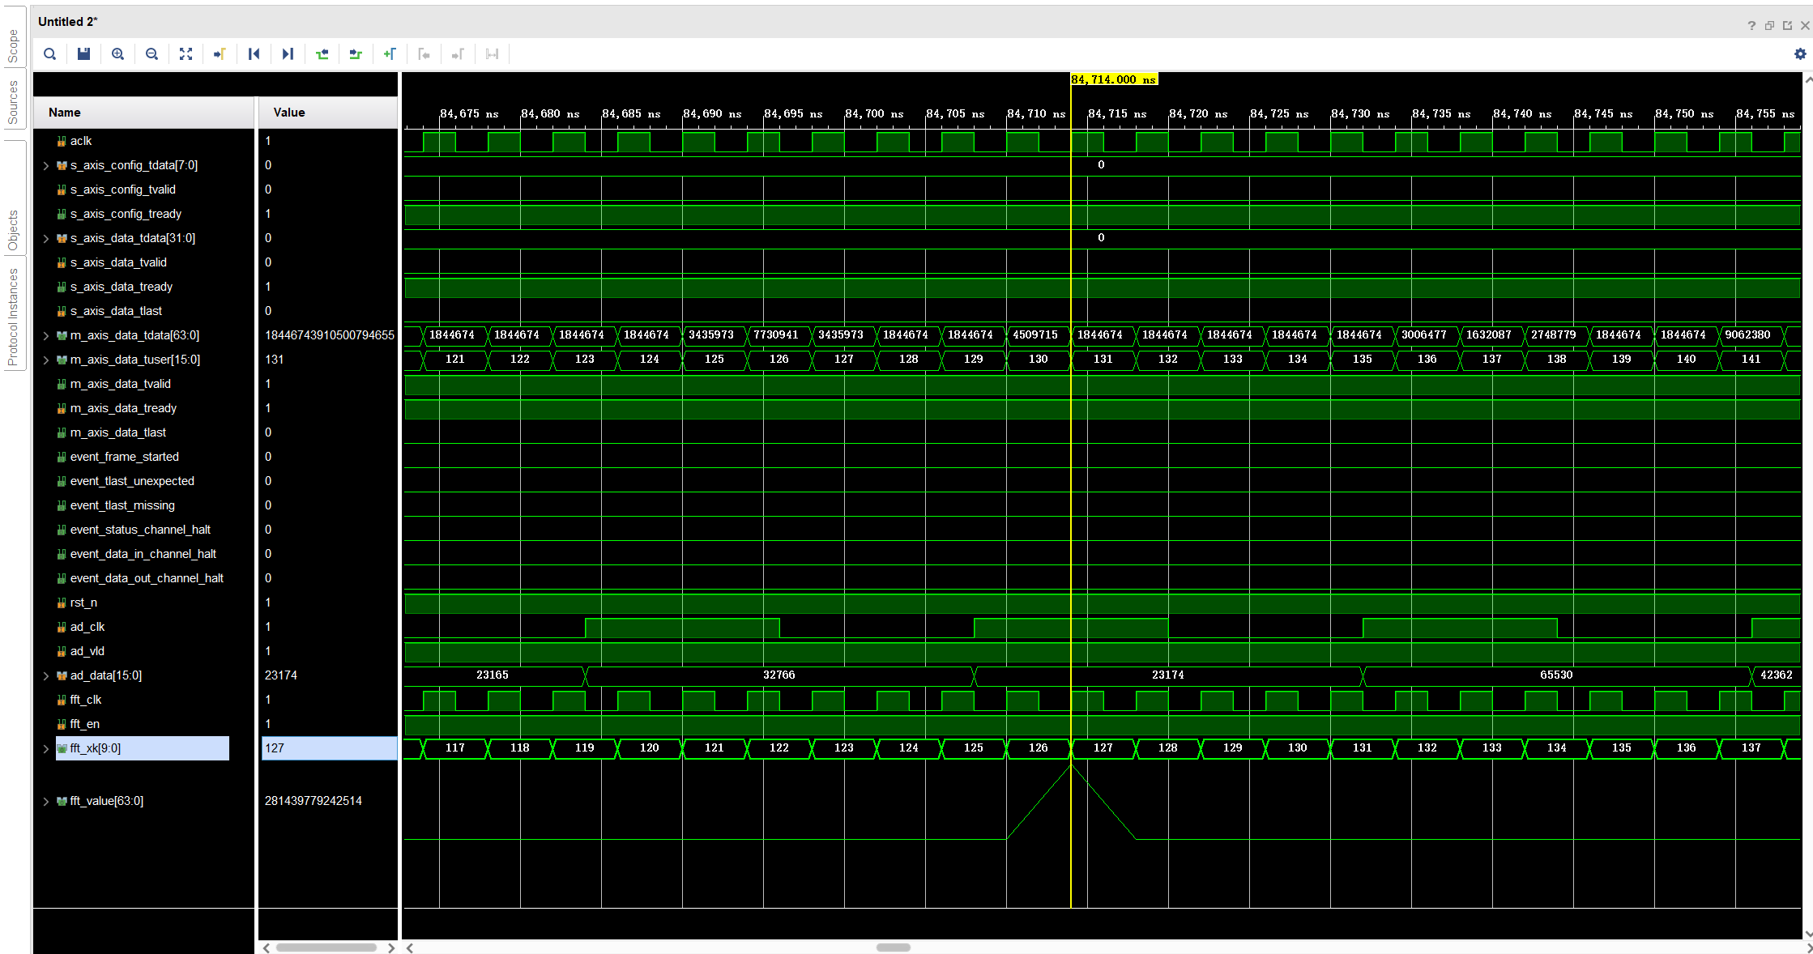Save the waveform configuration

pyautogui.click(x=83, y=54)
